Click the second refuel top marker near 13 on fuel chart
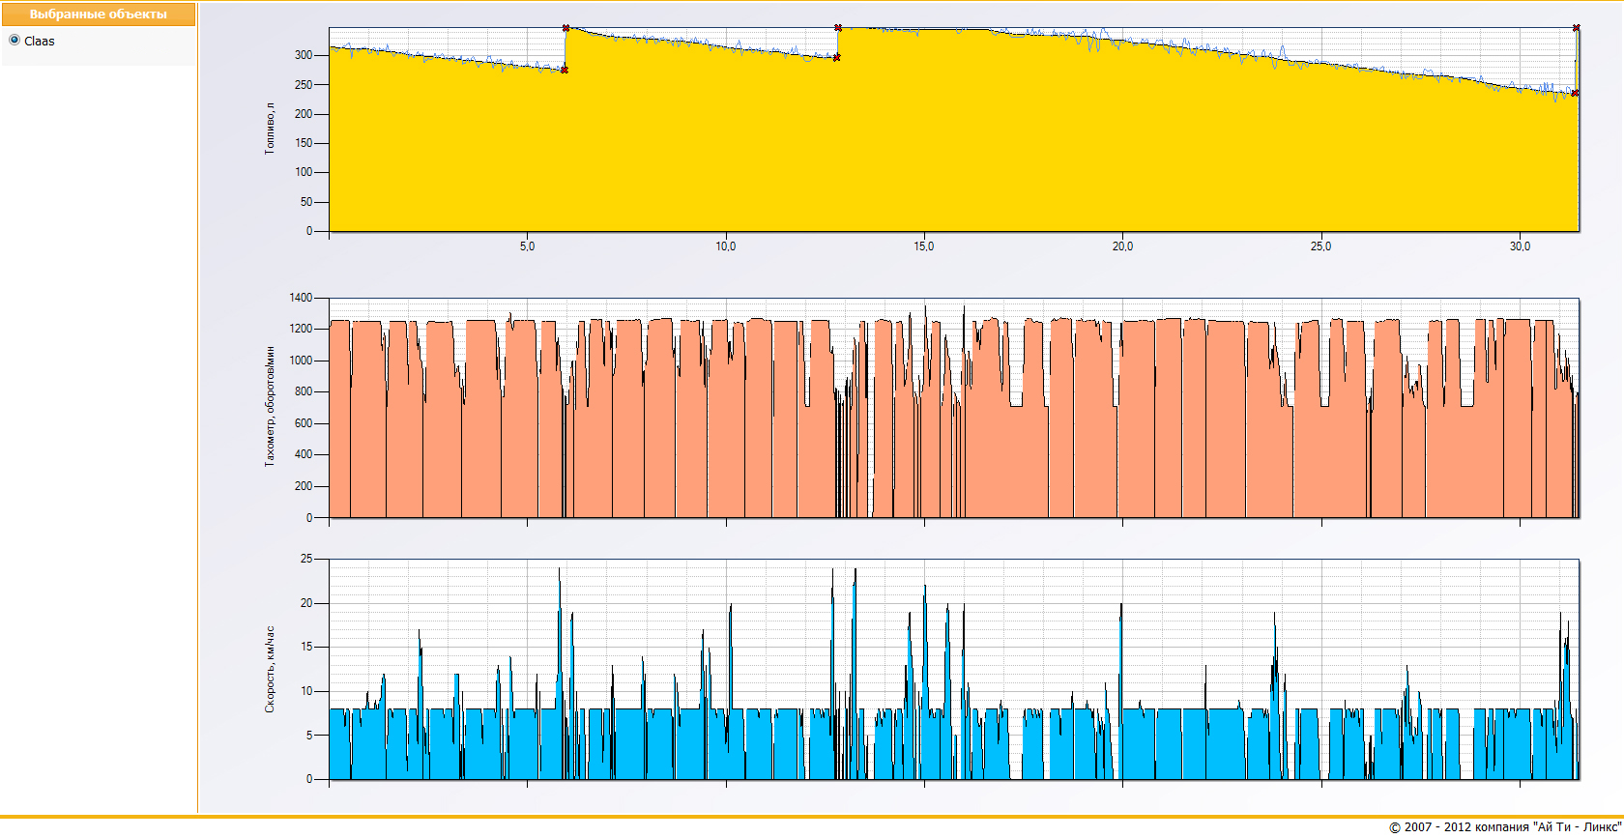 [838, 28]
